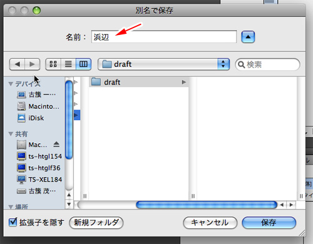Switch to icon view mode
313x244 pixels.
pos(53,64)
